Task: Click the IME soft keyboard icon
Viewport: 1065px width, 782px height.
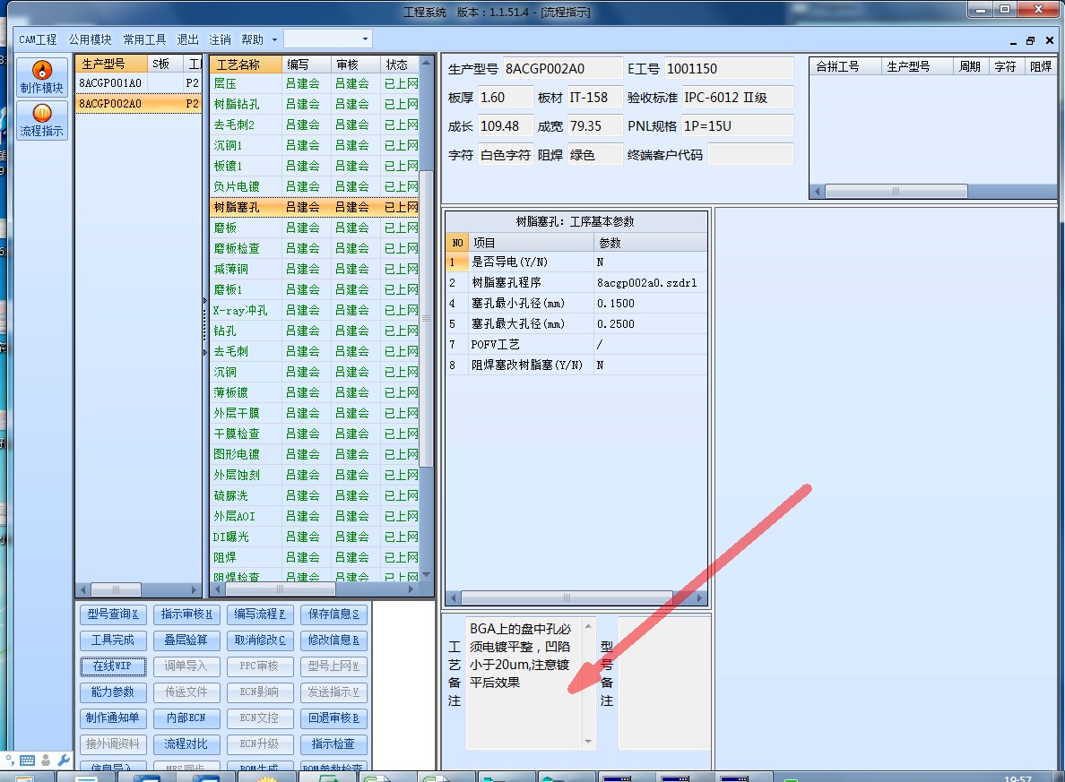Action: (x=27, y=761)
